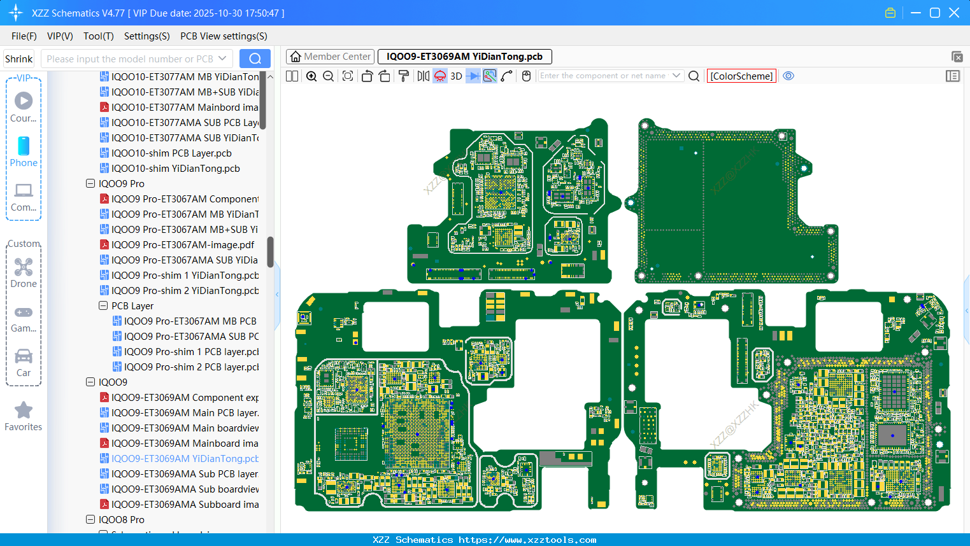Open the Drone category
This screenshot has height=546, width=970.
coord(24,273)
